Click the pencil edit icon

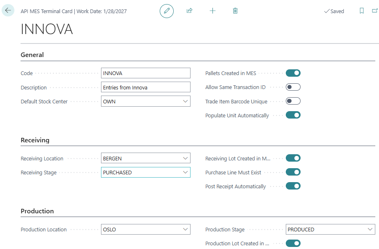click(x=167, y=11)
